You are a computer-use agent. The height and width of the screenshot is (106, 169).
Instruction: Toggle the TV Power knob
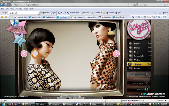coord(146,89)
